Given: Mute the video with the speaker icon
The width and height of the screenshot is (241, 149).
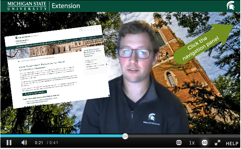Looking at the screenshot, I should [24, 143].
